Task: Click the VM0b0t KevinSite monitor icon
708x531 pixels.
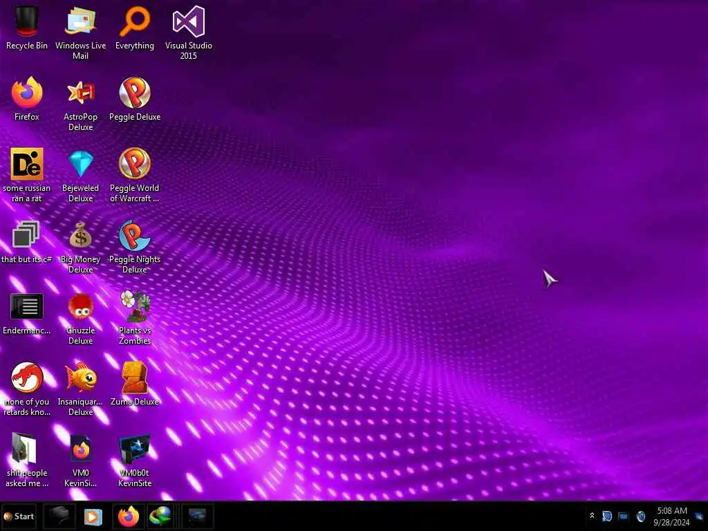Action: (x=135, y=460)
